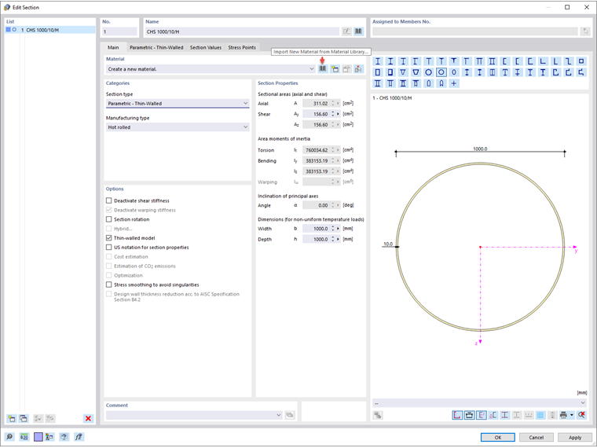597x448 pixels.
Task: Click the print icon below section preview
Action: pyautogui.click(x=563, y=415)
